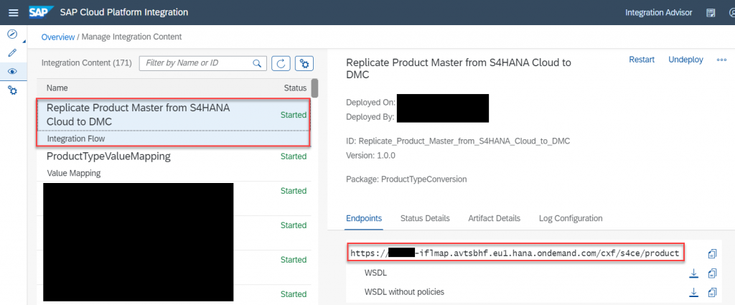Image resolution: width=735 pixels, height=305 pixels.
Task: Click the Name column header
Action: (57, 88)
